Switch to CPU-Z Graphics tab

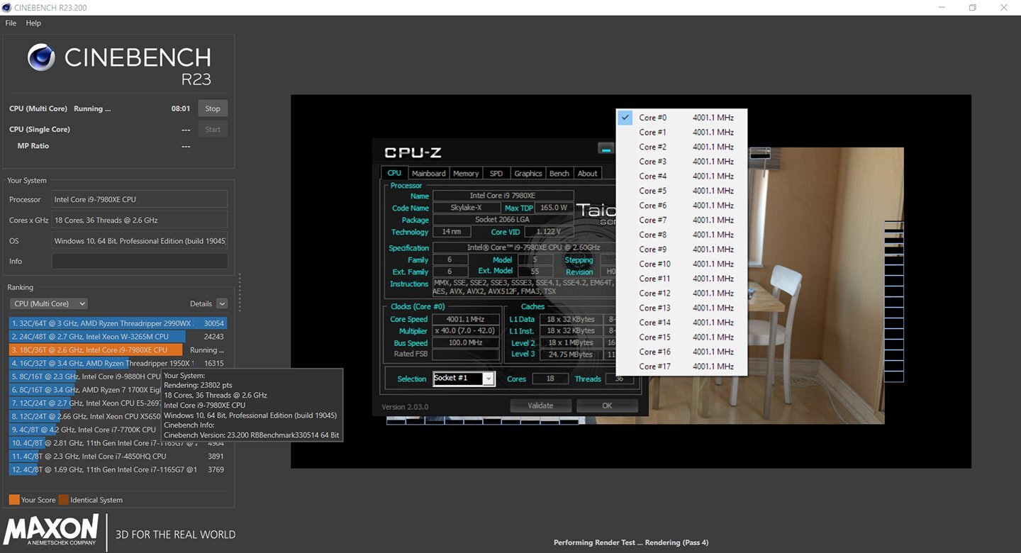[528, 173]
